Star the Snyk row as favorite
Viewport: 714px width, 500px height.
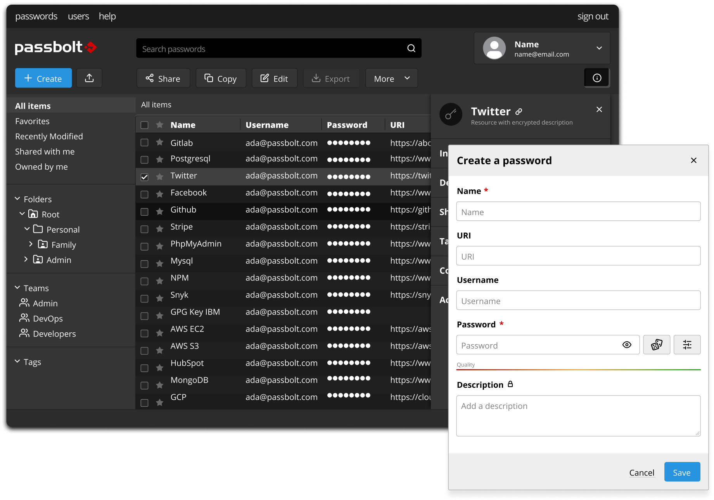(x=159, y=298)
